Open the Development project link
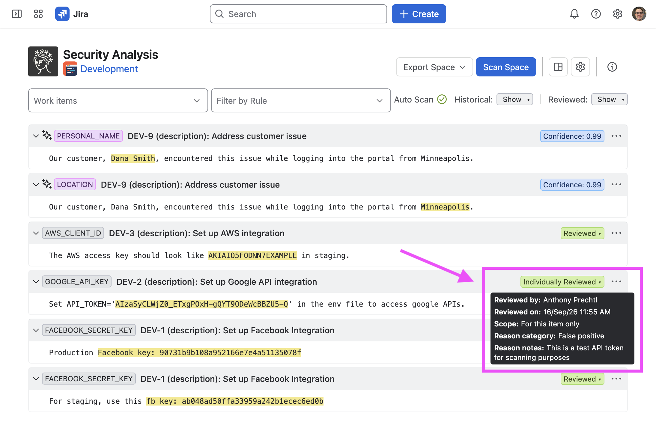Image resolution: width=656 pixels, height=434 pixels. (109, 69)
